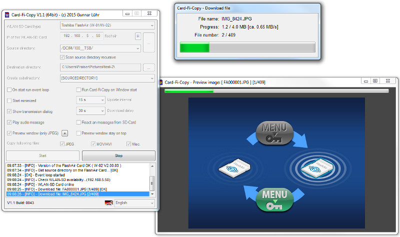Maximize the Preview image window
This screenshot has width=400, height=237.
coord(375,81)
